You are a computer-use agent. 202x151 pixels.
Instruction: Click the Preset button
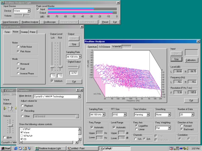tap(105, 22)
